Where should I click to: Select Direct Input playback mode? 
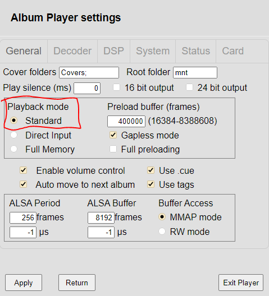point(14,135)
